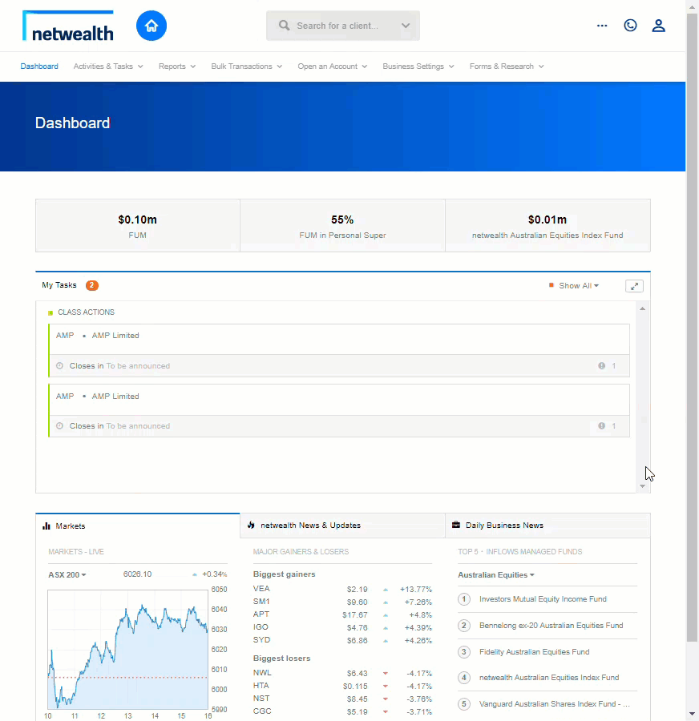Select the NST loser row
The height and width of the screenshot is (721, 699).
point(342,699)
